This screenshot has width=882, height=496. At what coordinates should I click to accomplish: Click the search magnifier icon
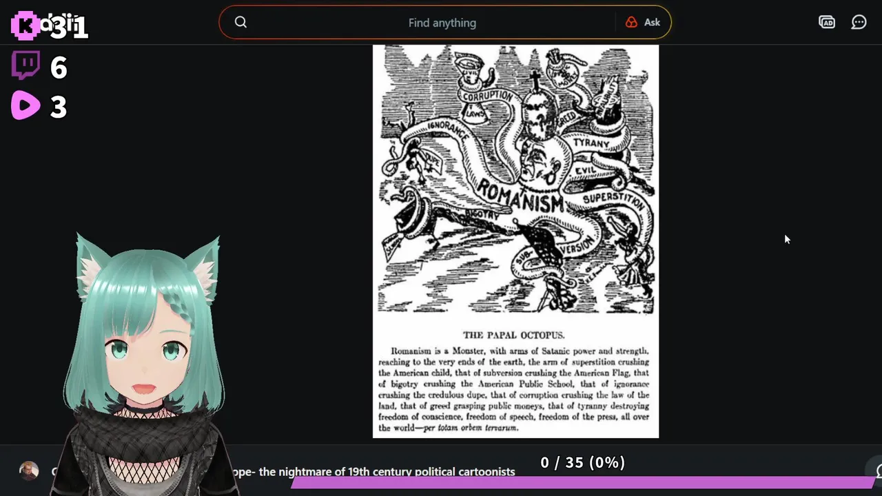pyautogui.click(x=240, y=22)
